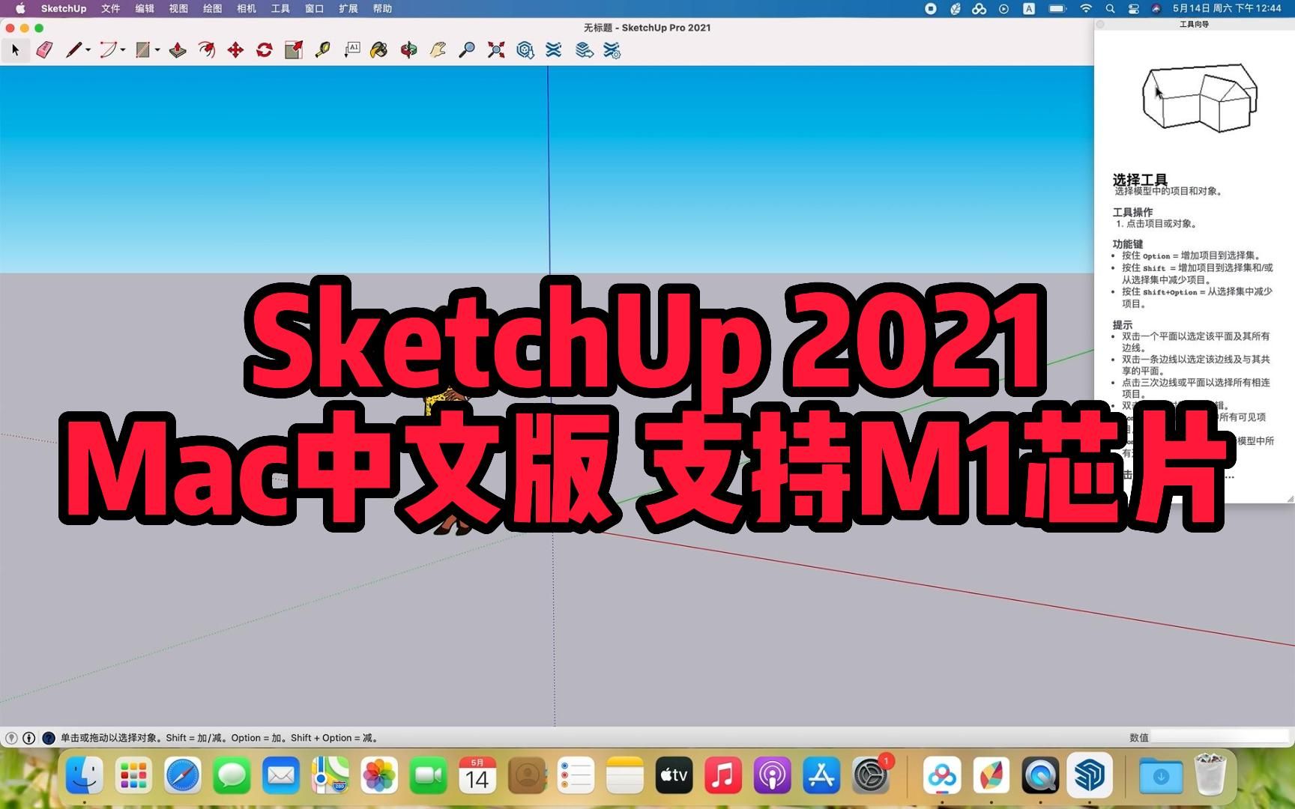Image resolution: width=1295 pixels, height=809 pixels.
Task: Select the Move tool with four arrows
Action: [235, 50]
